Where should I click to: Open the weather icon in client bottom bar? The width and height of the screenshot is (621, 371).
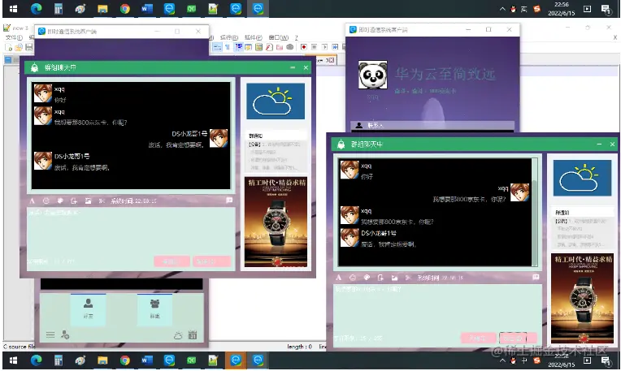pyautogui.click(x=178, y=335)
